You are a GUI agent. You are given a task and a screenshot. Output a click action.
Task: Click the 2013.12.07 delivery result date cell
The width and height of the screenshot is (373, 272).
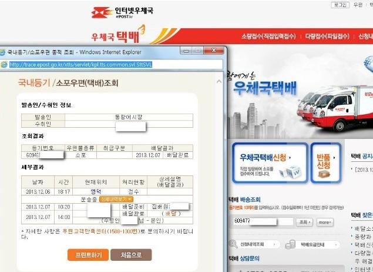[x=147, y=155]
